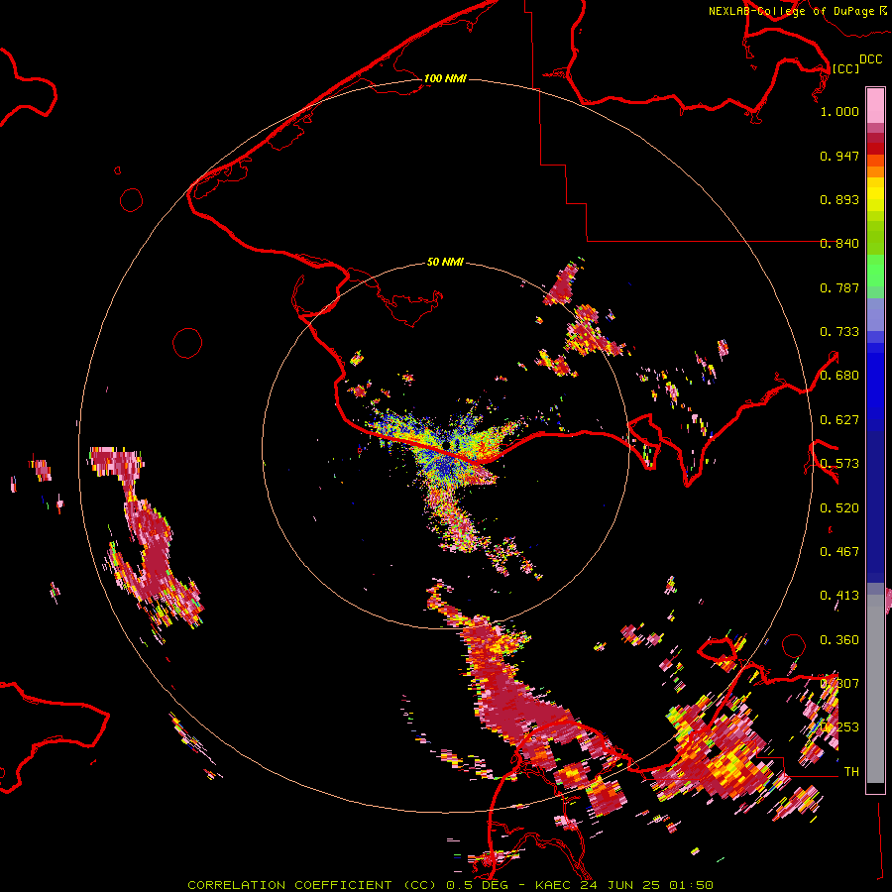The height and width of the screenshot is (892, 892).
Task: Click the 0.947 scale value
Action: tap(839, 156)
